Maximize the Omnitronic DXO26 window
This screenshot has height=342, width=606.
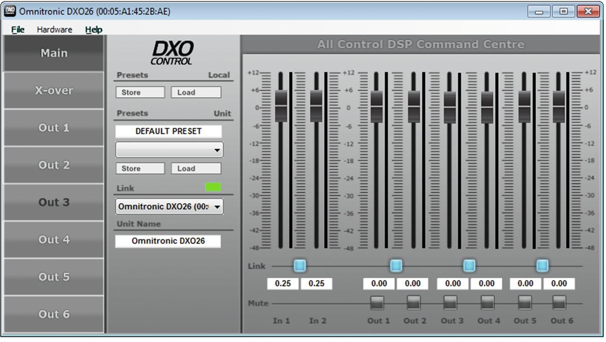point(563,11)
